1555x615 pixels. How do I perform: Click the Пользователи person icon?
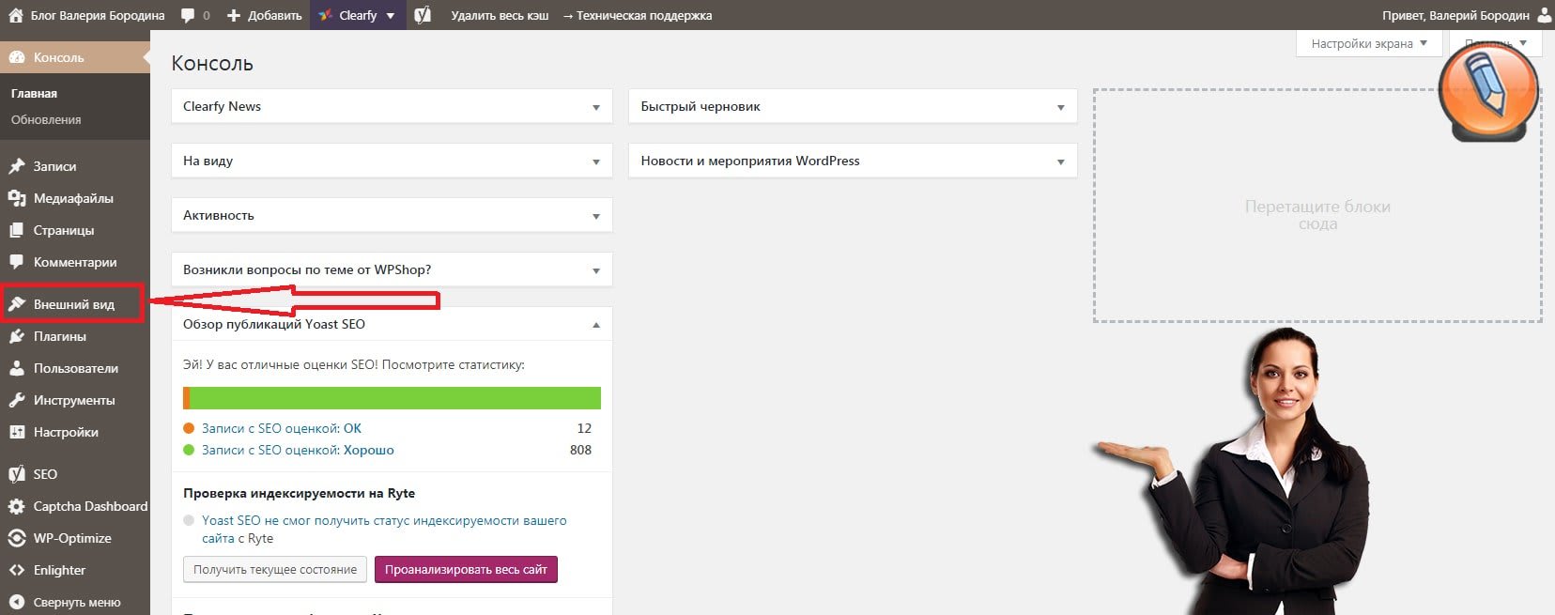click(x=17, y=368)
